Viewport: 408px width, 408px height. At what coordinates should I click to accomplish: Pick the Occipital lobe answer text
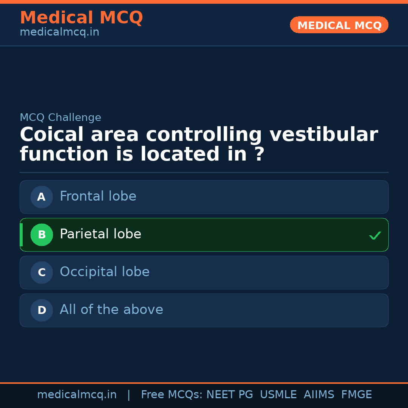pyautogui.click(x=105, y=272)
